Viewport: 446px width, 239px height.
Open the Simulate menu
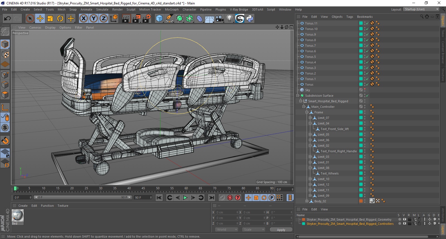click(102, 9)
